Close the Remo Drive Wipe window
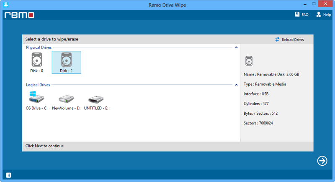335x182 pixels. coord(325,4)
